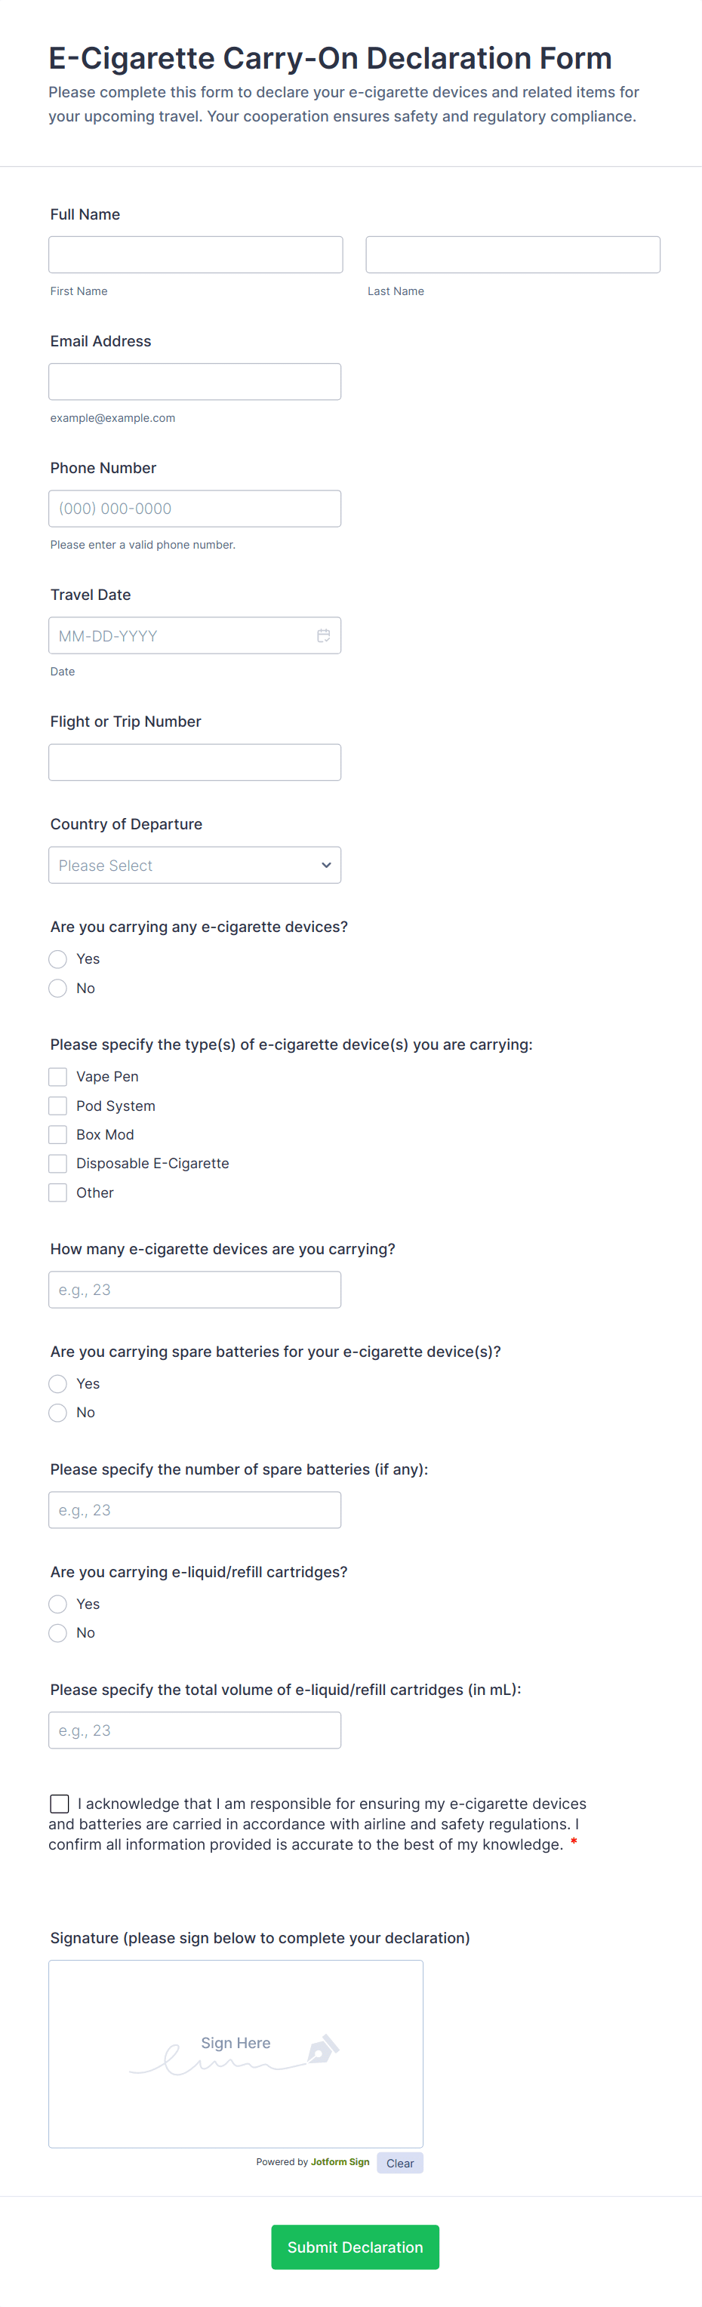Click the Last Name text box
Image resolution: width=702 pixels, height=2307 pixels.
pos(513,254)
